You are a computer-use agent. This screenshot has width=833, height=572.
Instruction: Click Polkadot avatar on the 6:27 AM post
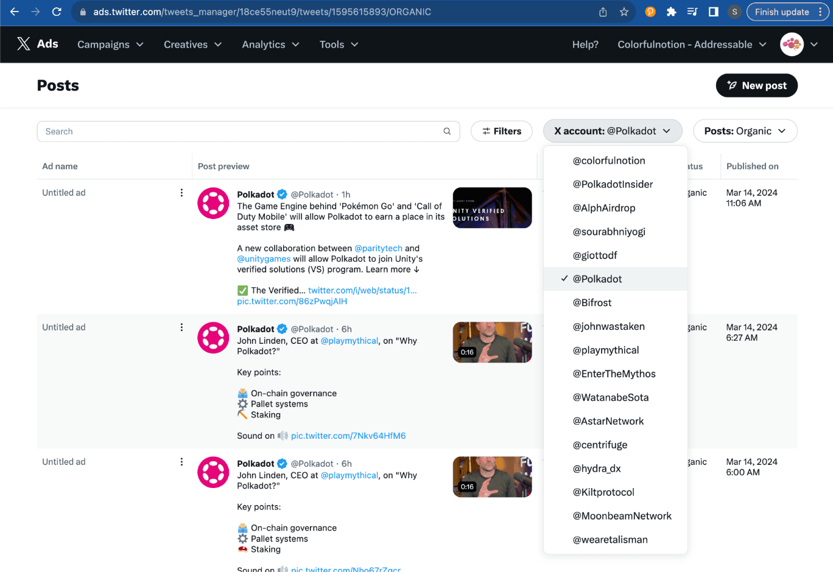(x=213, y=338)
